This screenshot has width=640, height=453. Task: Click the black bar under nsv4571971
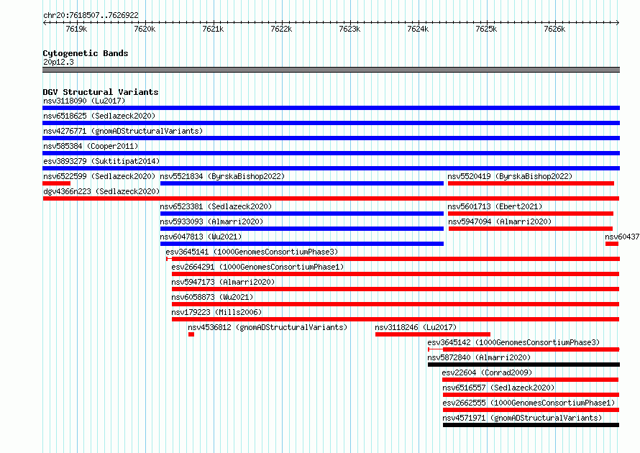tap(531, 425)
